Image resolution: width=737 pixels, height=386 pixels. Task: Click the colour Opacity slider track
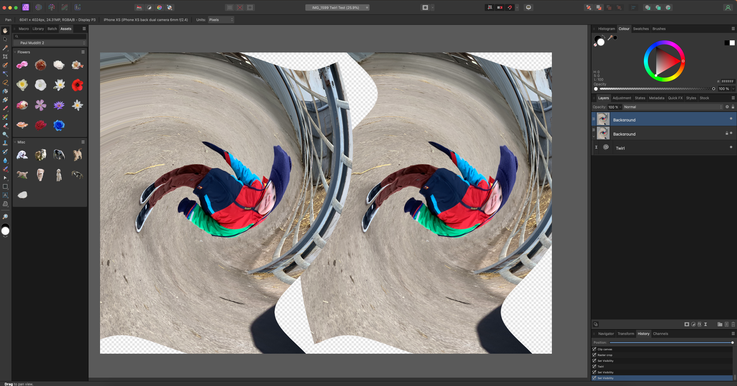655,89
